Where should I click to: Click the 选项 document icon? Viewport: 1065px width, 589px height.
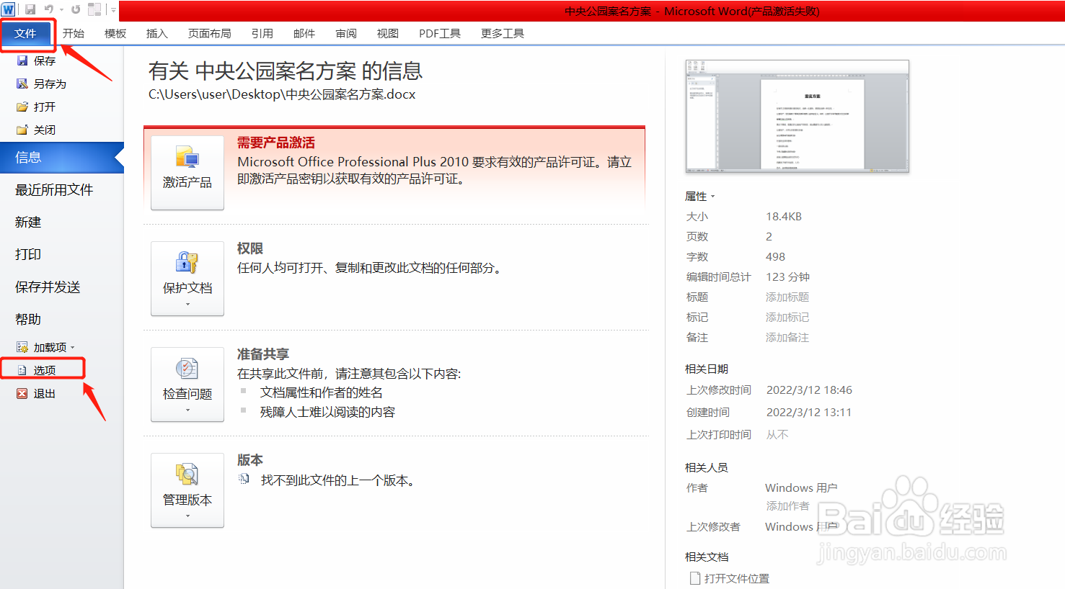pos(22,370)
